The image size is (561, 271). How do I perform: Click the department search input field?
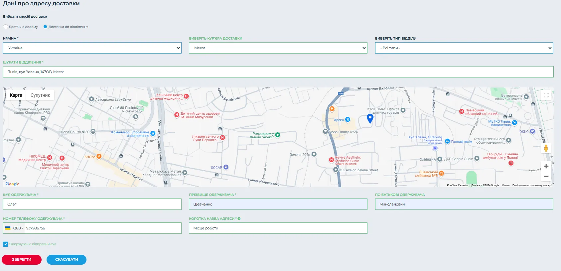point(278,72)
